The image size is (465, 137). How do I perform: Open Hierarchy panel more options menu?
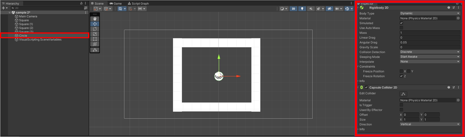pyautogui.click(x=86, y=3)
